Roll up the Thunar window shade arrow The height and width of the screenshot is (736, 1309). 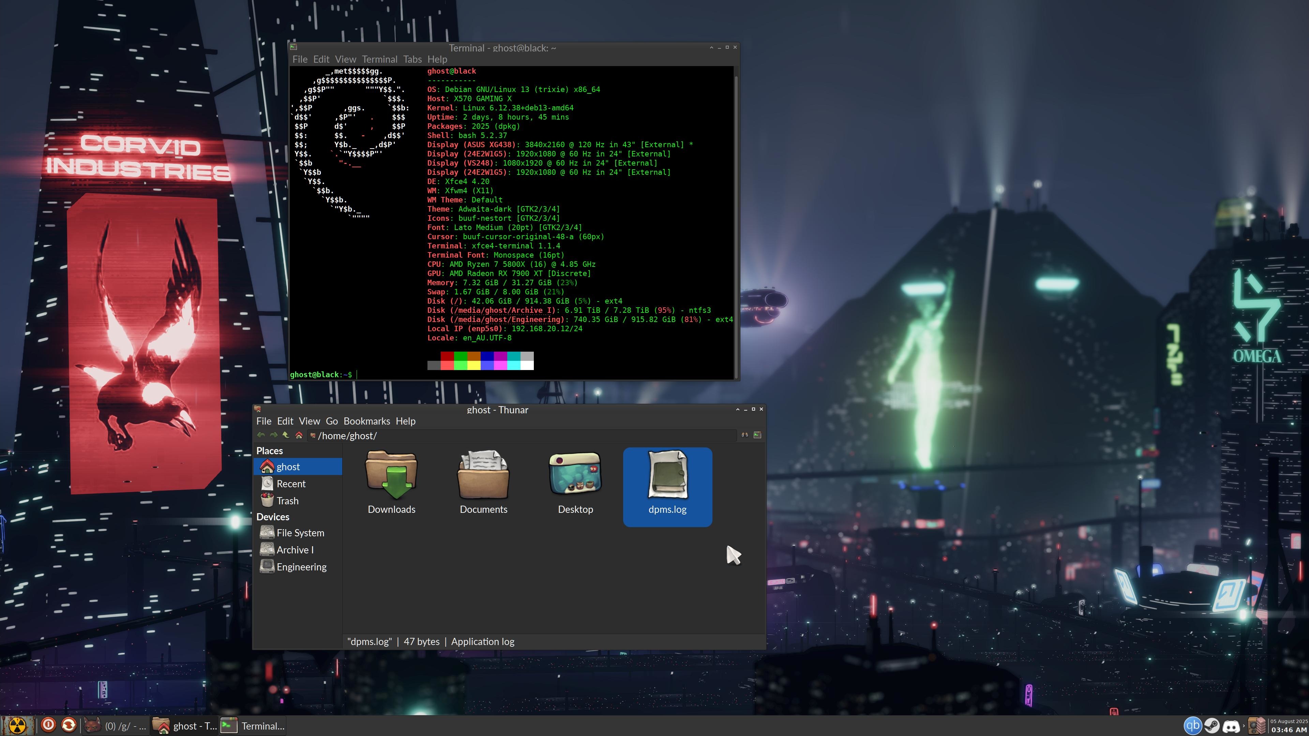coord(738,409)
